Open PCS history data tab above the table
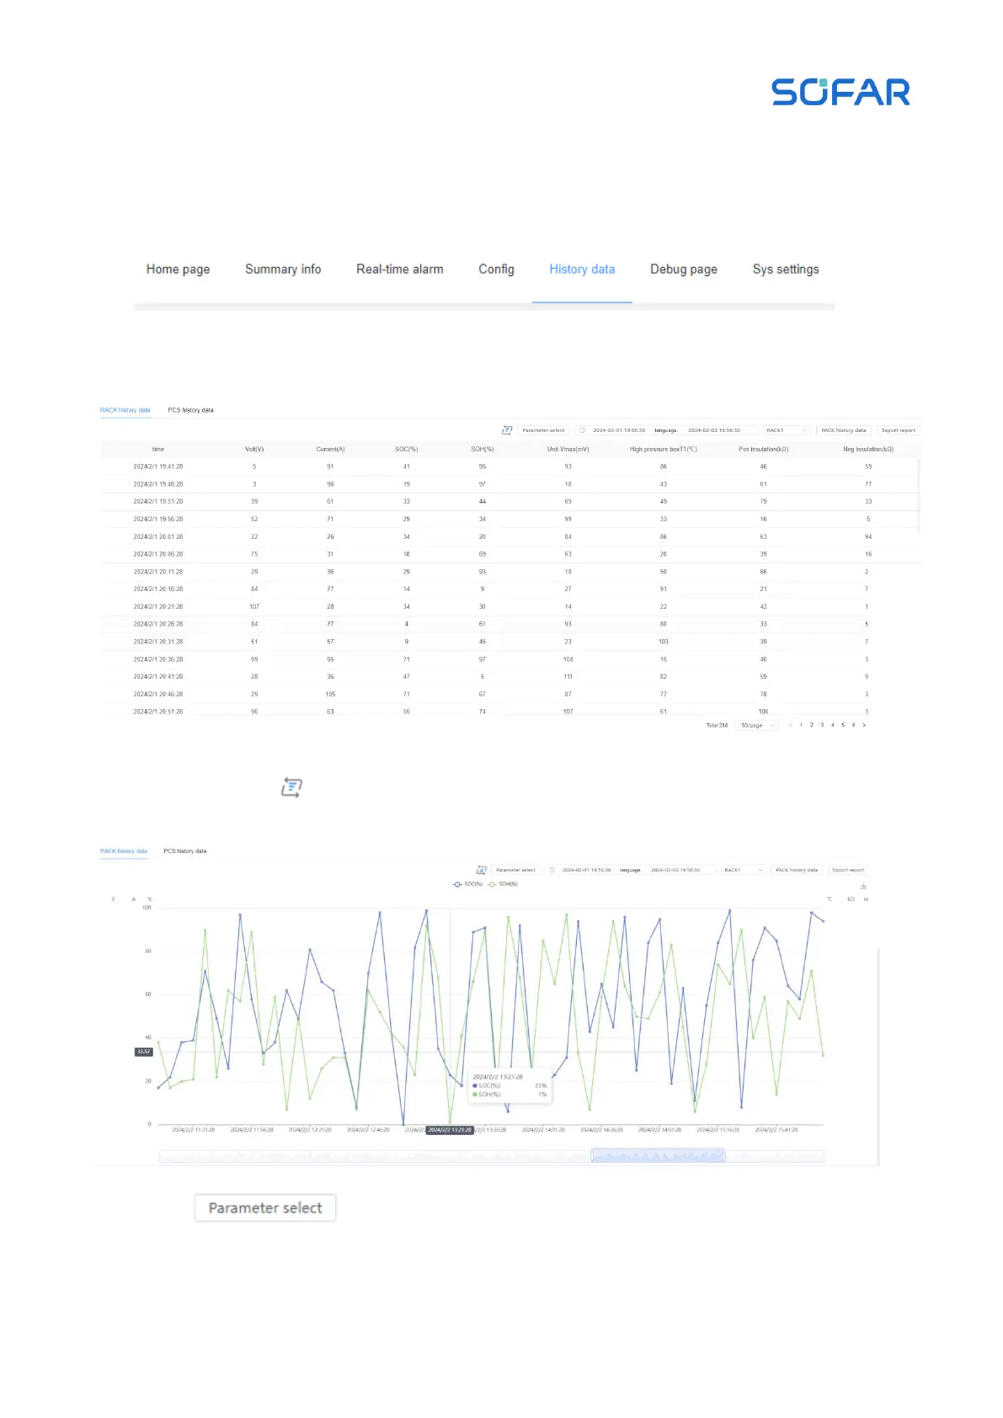The image size is (1003, 1418). 190,410
